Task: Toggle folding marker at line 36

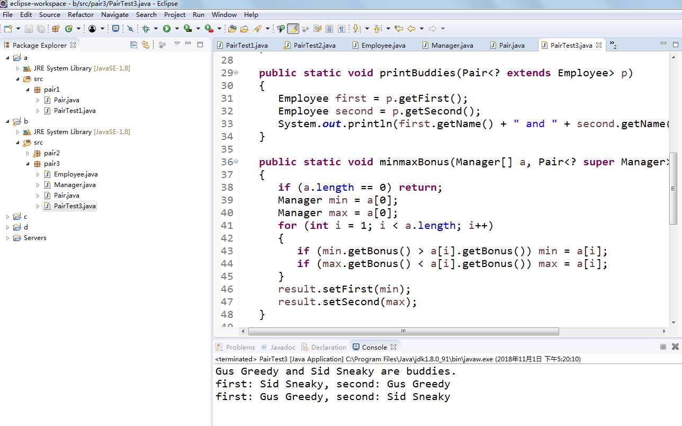Action: 236,162
